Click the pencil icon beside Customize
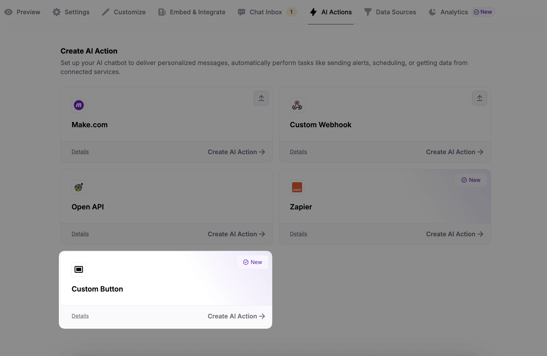 pos(105,12)
